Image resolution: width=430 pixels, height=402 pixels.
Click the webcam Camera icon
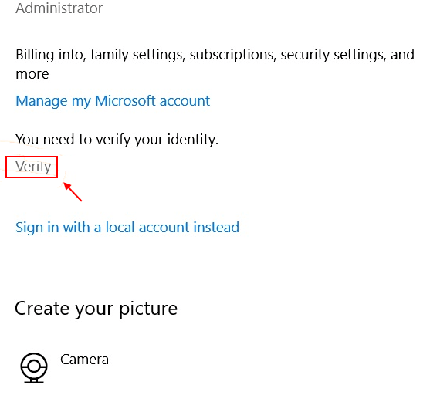(x=34, y=368)
